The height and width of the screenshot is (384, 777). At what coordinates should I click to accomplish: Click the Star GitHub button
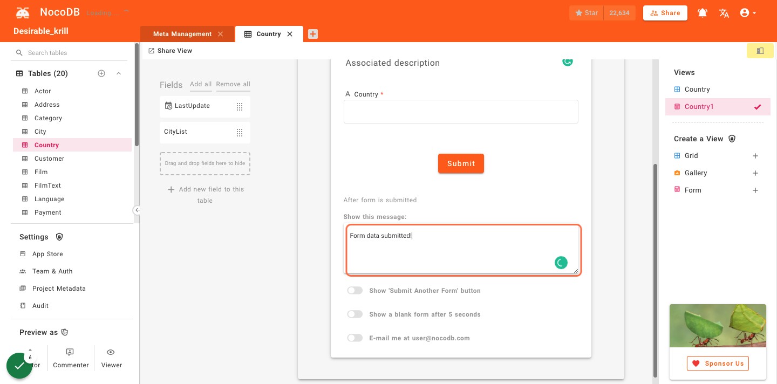[587, 13]
